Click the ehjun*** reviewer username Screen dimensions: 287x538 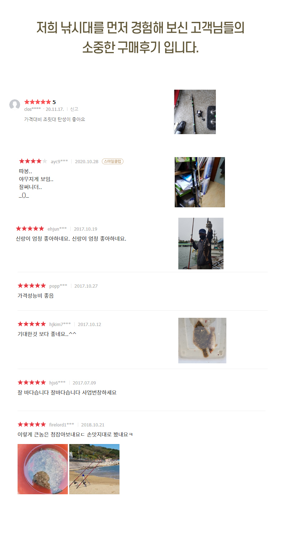click(57, 229)
